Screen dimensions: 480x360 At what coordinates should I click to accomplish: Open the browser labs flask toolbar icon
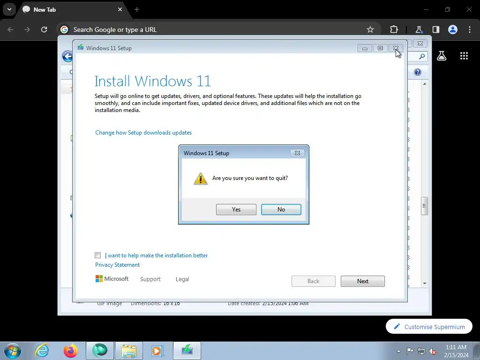419,30
